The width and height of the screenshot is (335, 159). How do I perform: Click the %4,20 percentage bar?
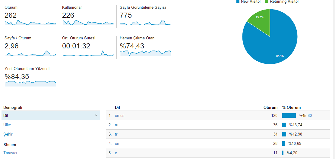[x=283, y=153]
